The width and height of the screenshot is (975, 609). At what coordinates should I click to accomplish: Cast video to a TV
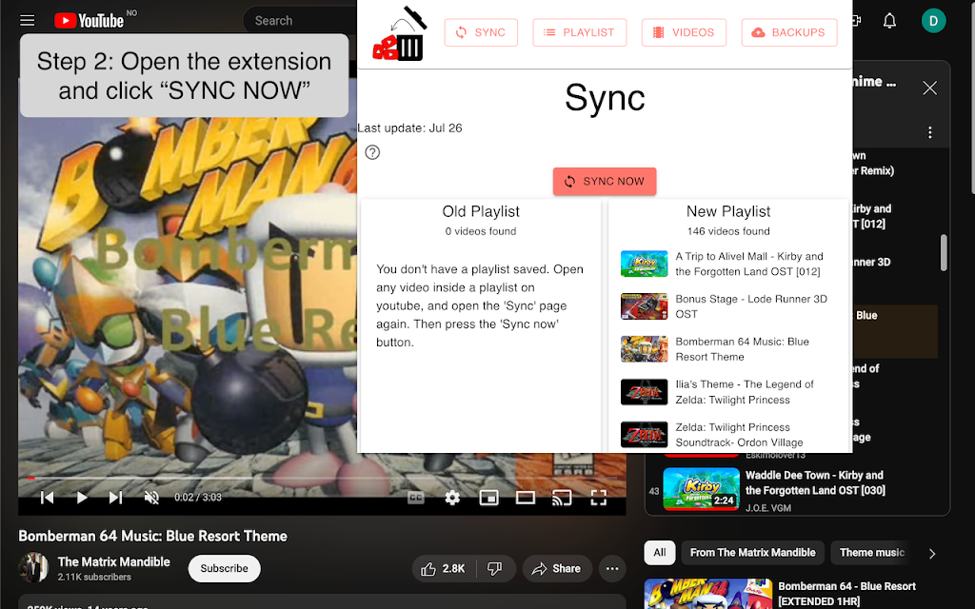pos(562,497)
